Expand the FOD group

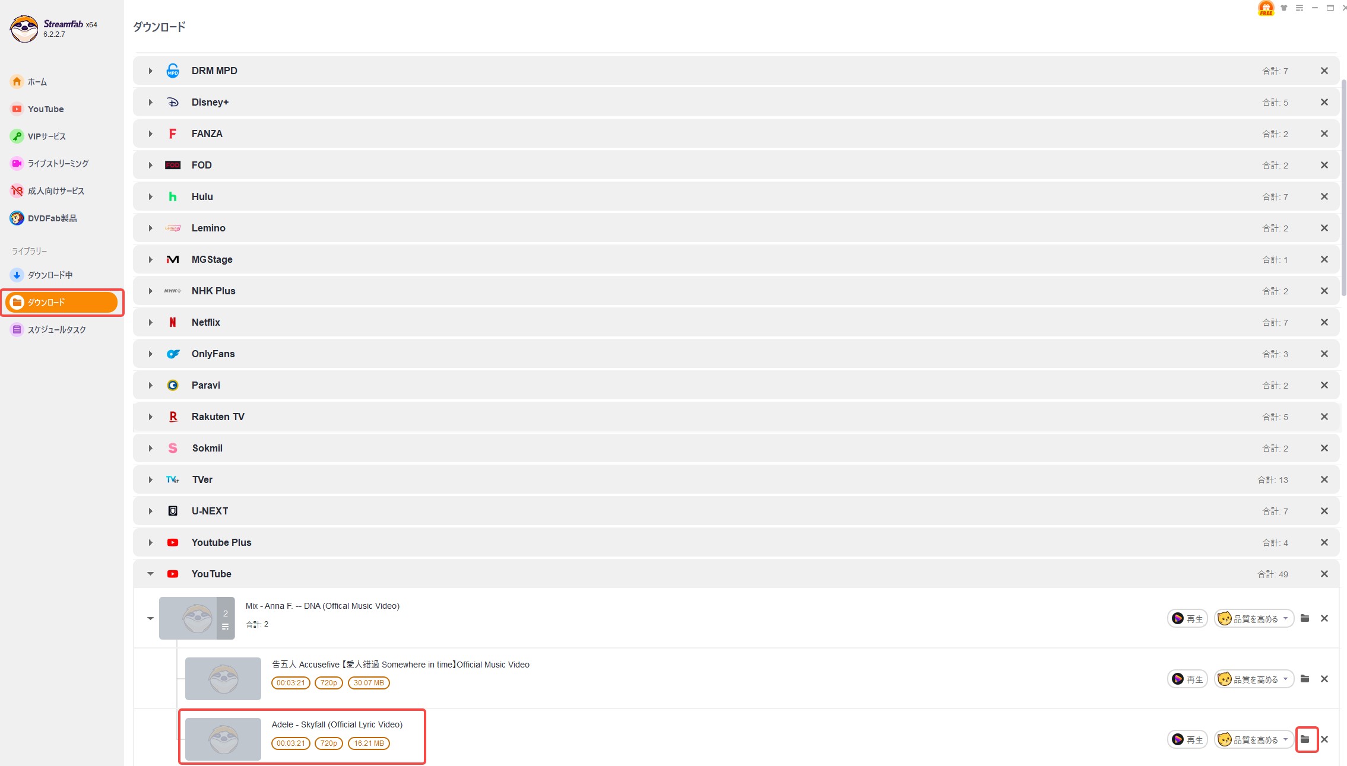click(x=151, y=166)
